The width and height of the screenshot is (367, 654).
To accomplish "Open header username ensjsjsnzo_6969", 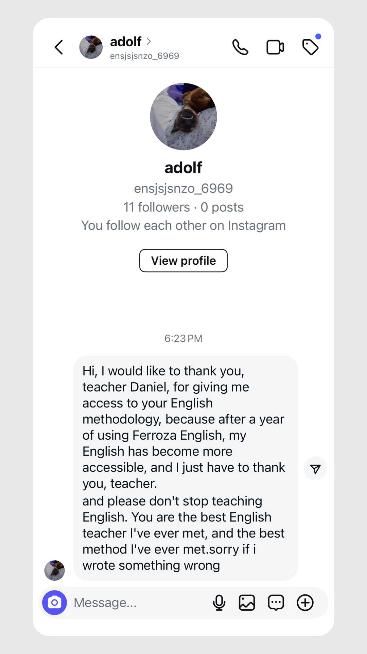I will 144,56.
